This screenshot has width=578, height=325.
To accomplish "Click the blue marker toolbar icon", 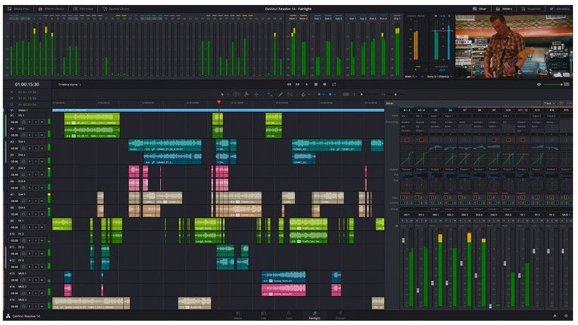I will pyautogui.click(x=330, y=95).
